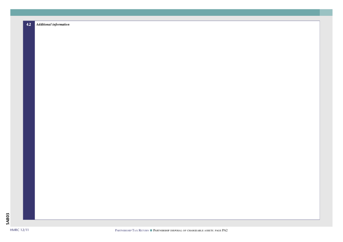Click the 'Partnership Tax Return' footer text
Viewport: 343px width, 242px height.
coord(132,230)
